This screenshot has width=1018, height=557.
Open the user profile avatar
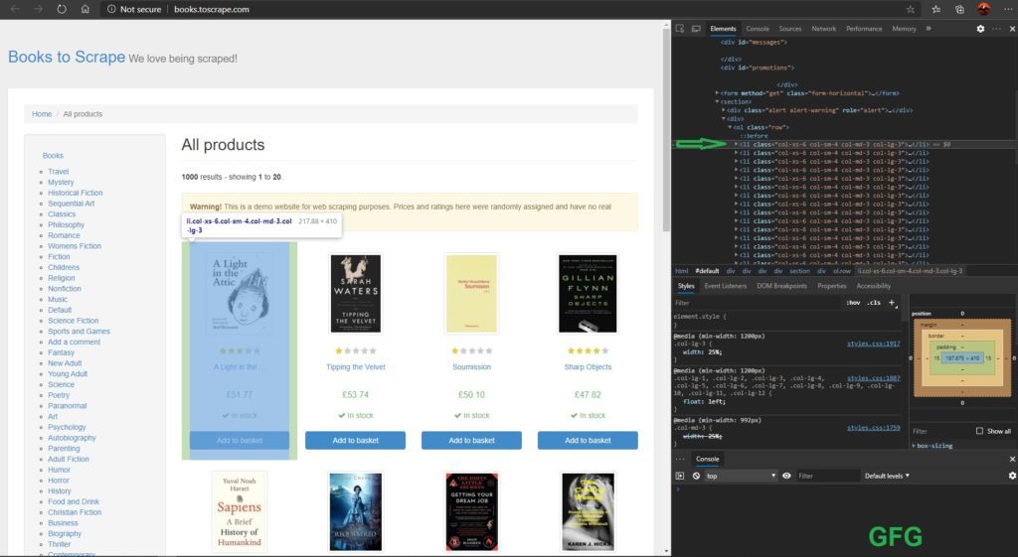983,9
